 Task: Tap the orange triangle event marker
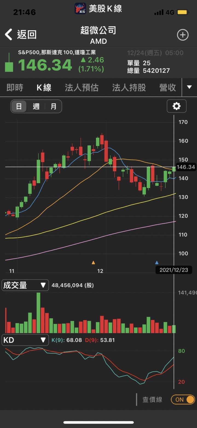click(x=93, y=262)
